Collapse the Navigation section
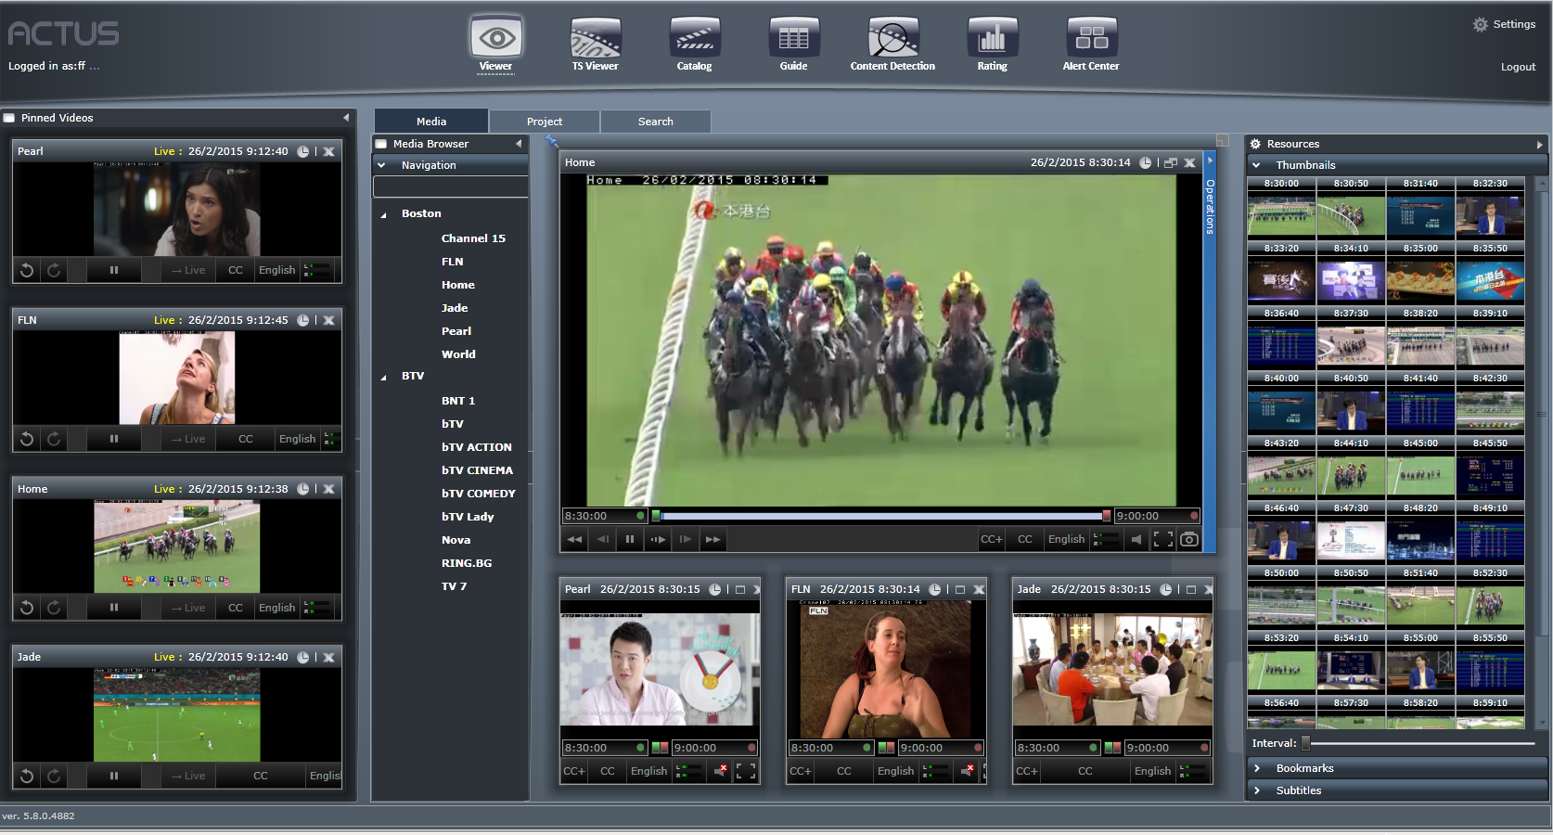The width and height of the screenshot is (1553, 835). tap(381, 165)
